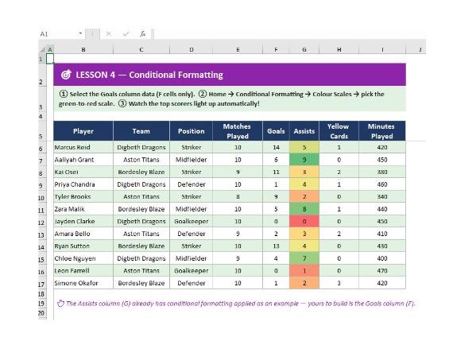This screenshot has width=449, height=337.
Task: Click Leon Farrell's Assists cell 1
Action: point(304,270)
